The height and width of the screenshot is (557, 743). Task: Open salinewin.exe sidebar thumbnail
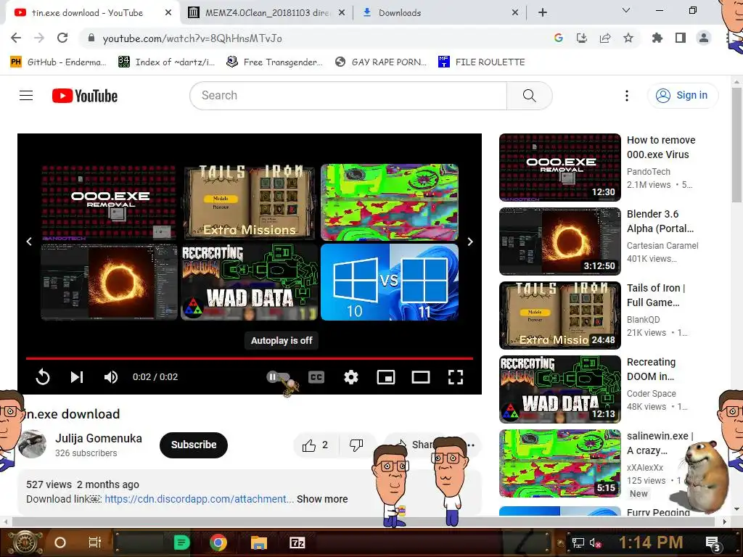coord(559,463)
